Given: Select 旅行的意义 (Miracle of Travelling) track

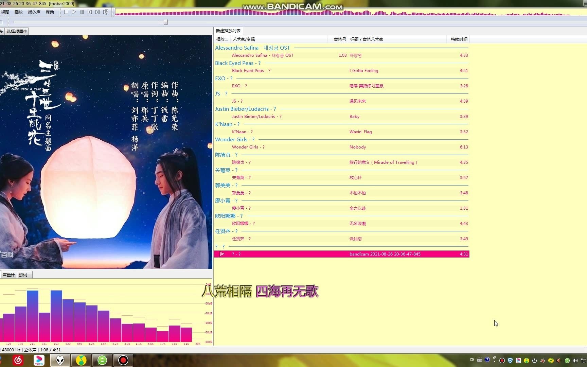Looking at the screenshot, I should (341, 162).
